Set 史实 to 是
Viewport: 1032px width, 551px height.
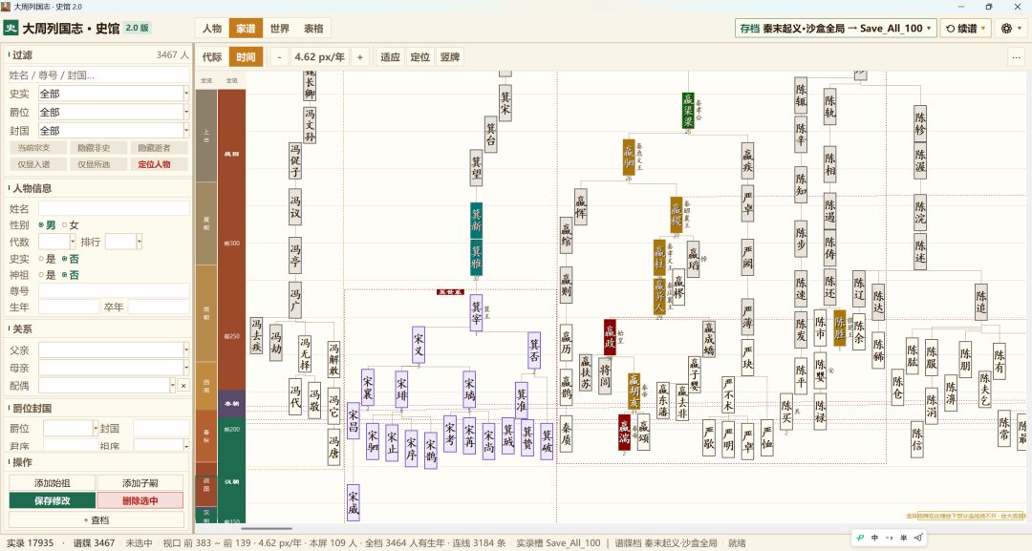click(x=47, y=259)
